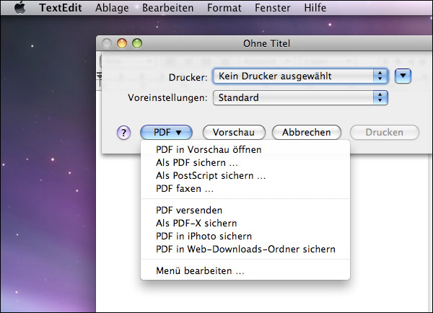Expand print dialog with blue arrow button

point(404,76)
